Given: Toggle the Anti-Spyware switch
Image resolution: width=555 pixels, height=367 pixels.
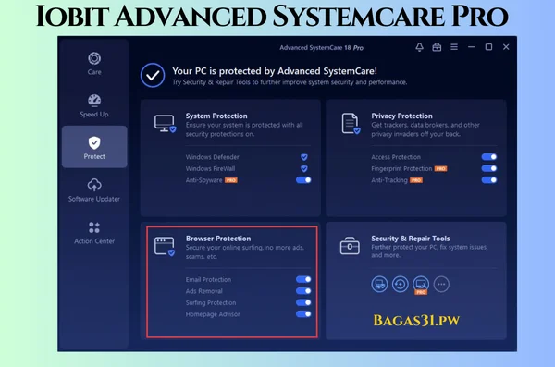Looking at the screenshot, I should 303,180.
